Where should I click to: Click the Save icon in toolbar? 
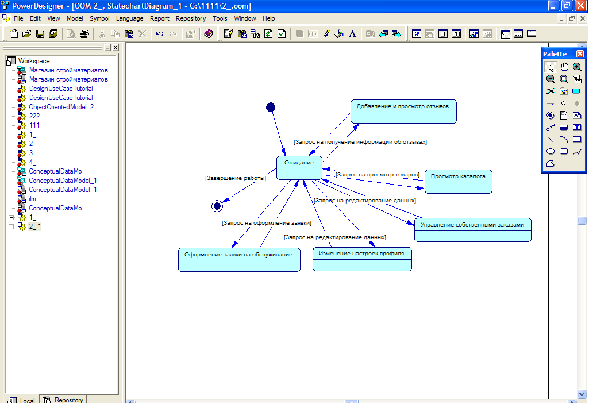(x=40, y=34)
